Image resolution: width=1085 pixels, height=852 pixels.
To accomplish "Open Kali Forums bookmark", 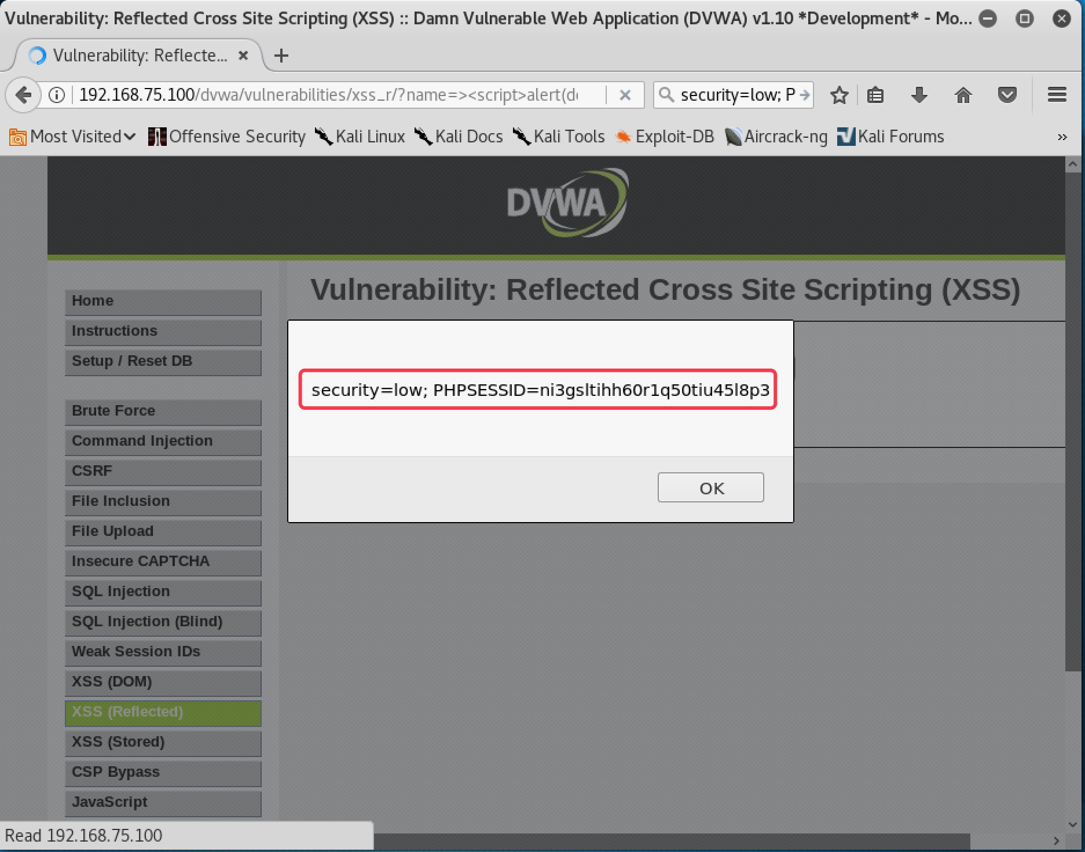I will click(890, 137).
